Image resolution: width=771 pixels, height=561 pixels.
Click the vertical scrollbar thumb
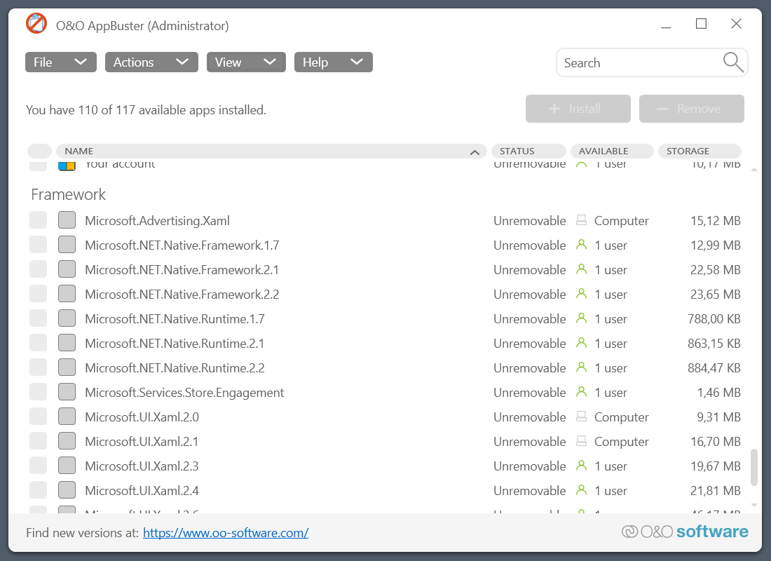coord(753,467)
